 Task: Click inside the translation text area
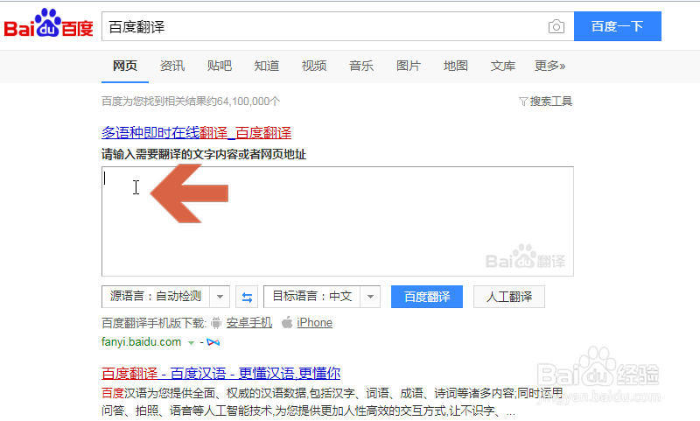[x=338, y=221]
